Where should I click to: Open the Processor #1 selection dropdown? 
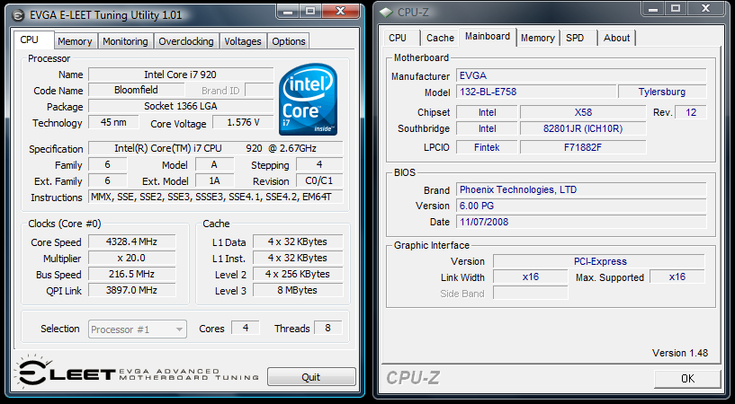pyautogui.click(x=138, y=329)
